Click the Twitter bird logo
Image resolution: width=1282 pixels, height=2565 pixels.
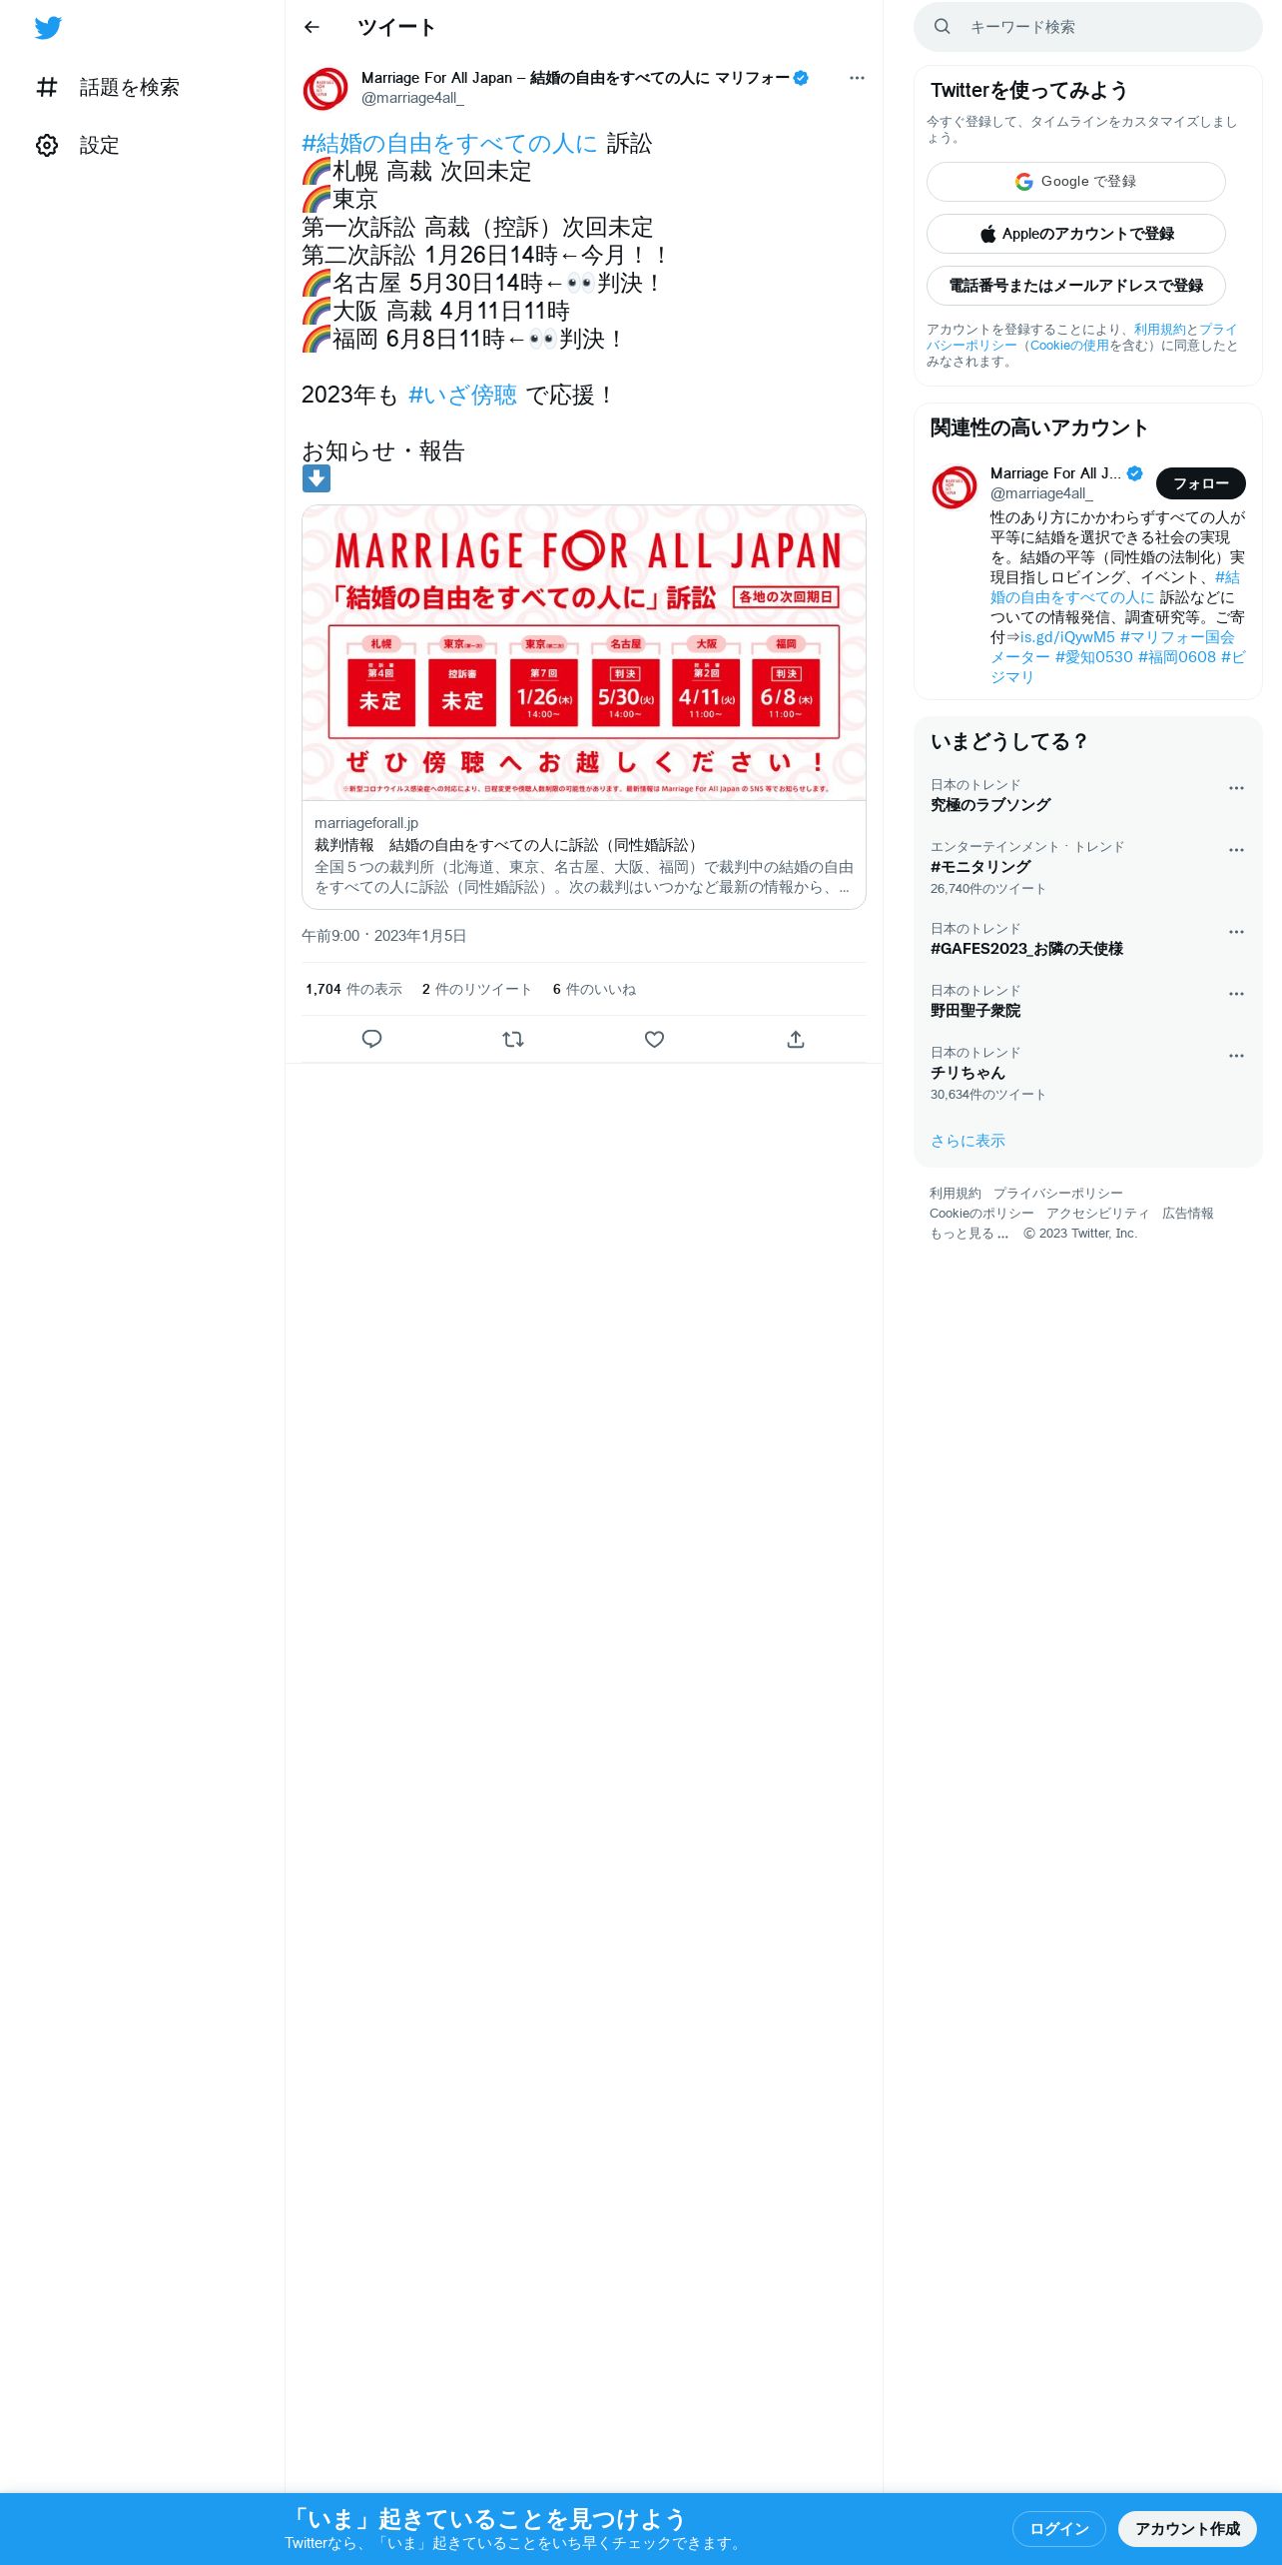point(48,28)
